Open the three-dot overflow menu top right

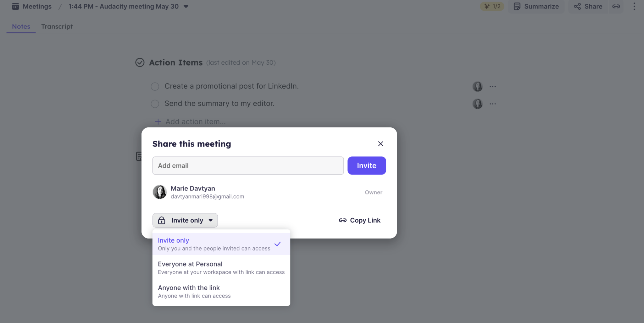point(634,6)
